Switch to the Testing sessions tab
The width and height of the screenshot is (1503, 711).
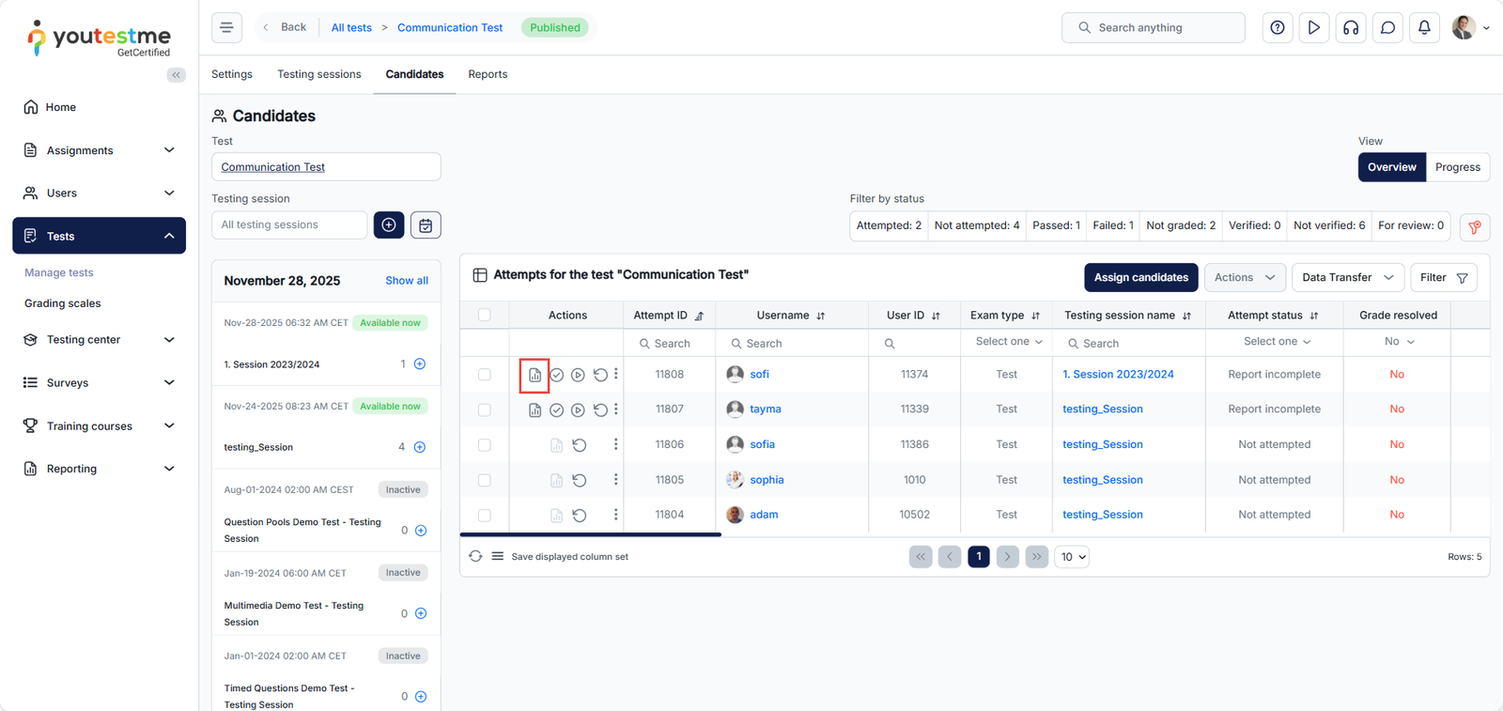318,74
